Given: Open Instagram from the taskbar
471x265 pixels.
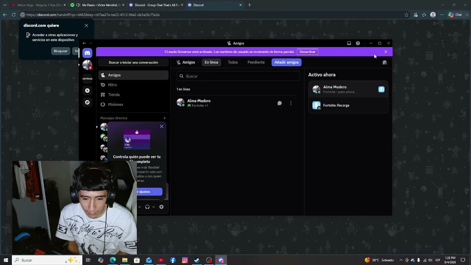Looking at the screenshot, I should point(185,260).
